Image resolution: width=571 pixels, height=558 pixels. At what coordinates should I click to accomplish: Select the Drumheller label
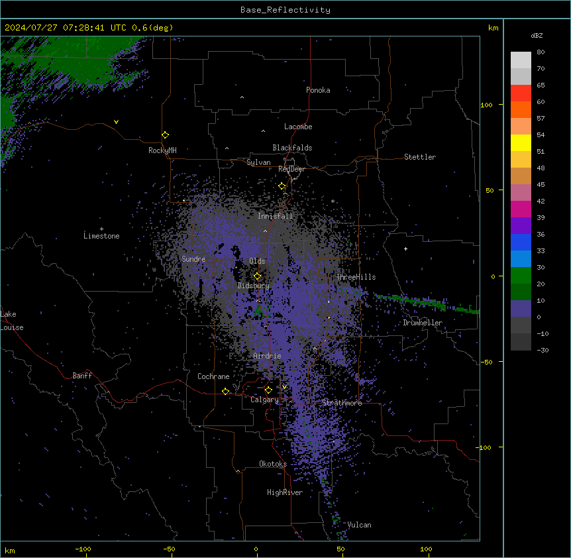click(423, 323)
